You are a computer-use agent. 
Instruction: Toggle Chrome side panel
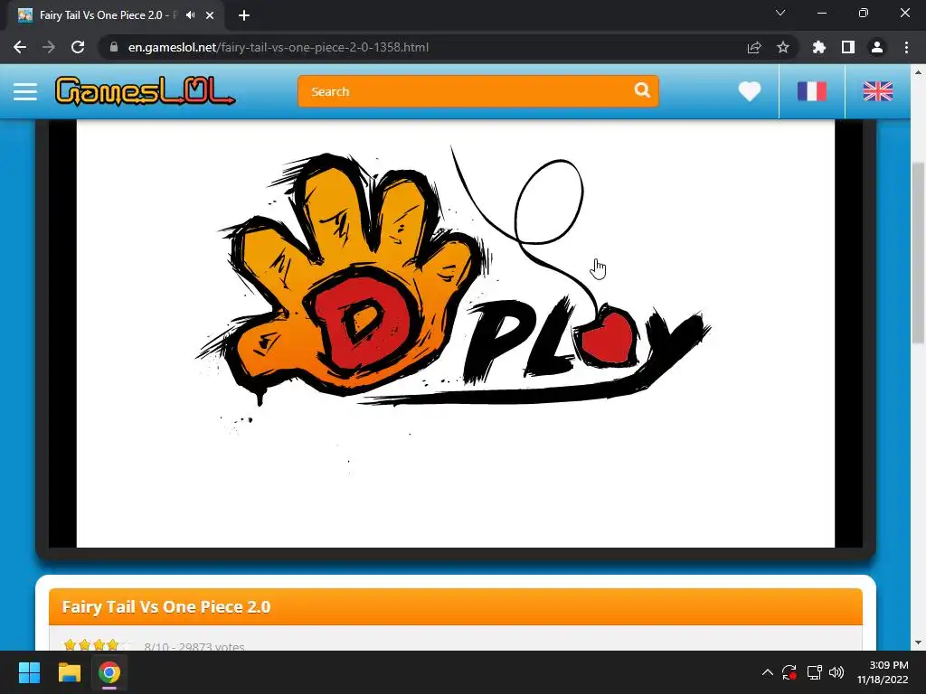click(x=848, y=47)
